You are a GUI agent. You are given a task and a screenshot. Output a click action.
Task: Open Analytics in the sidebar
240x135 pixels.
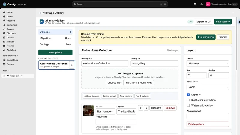click(11, 50)
